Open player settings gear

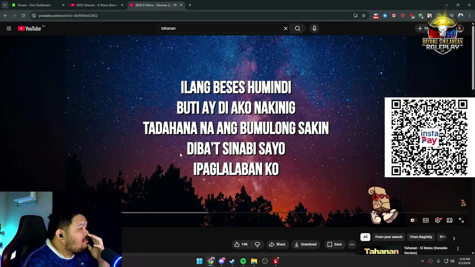click(x=438, y=220)
